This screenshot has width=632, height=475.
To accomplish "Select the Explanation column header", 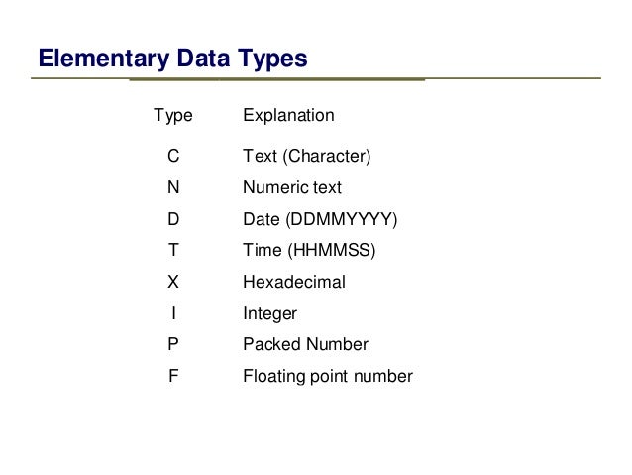I will point(288,116).
